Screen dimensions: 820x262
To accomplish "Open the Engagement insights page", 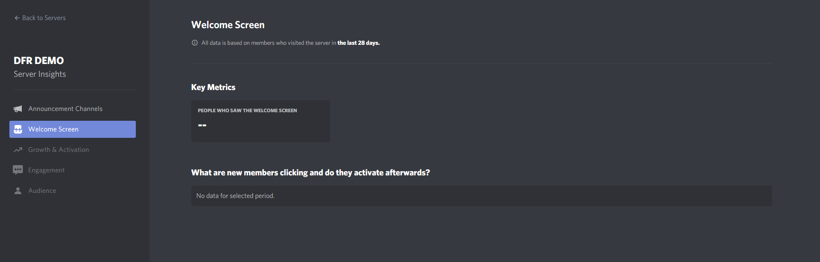I will 73,170.
